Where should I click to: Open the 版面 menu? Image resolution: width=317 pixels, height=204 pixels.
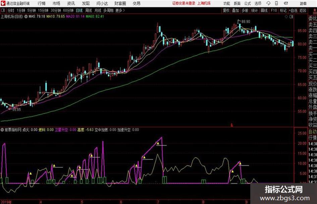[237, 3]
